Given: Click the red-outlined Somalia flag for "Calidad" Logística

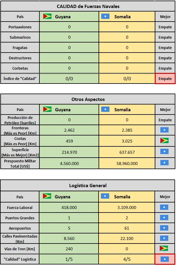Looking at the screenshot, I should pos(165,259).
